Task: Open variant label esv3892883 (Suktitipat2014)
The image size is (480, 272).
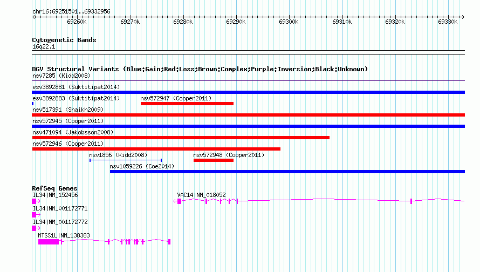Action: 76,98
